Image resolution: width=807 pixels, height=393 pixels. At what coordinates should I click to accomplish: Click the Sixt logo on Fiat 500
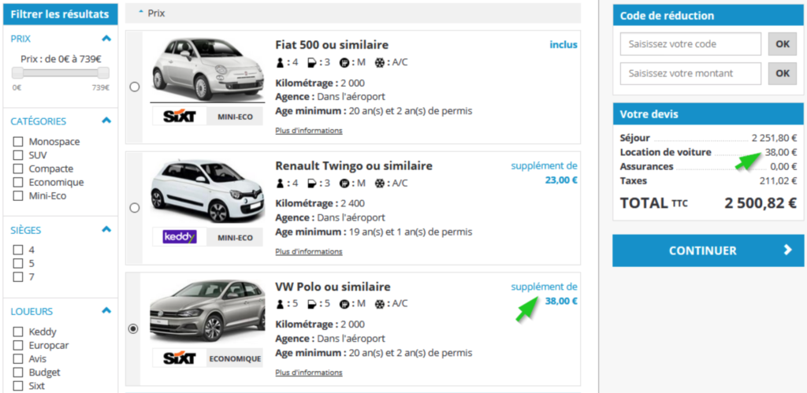pos(179,117)
